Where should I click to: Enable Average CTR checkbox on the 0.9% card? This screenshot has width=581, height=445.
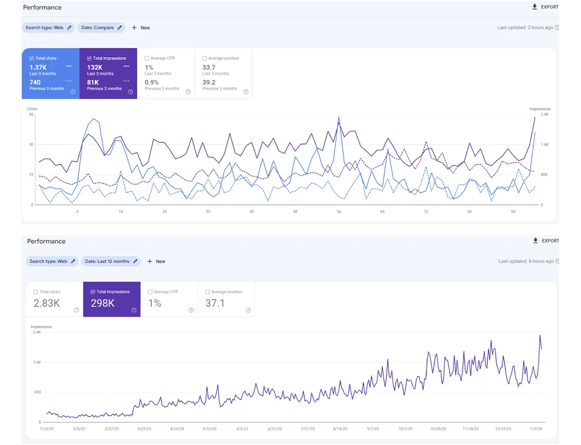pyautogui.click(x=147, y=58)
